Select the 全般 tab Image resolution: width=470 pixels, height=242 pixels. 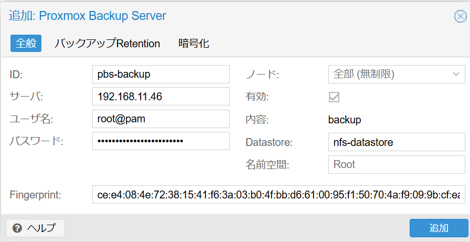[x=26, y=44]
